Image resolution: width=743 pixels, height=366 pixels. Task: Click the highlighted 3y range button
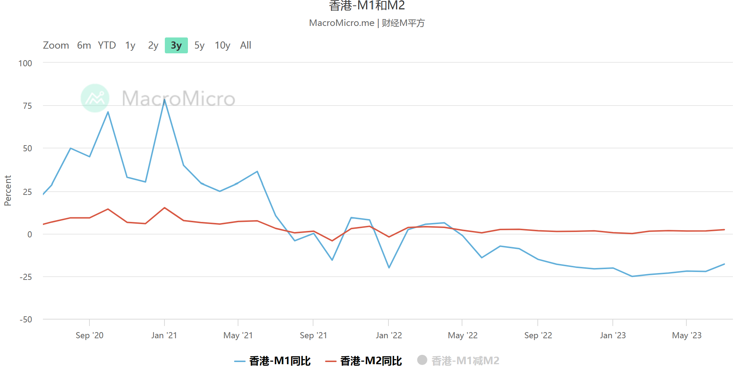pyautogui.click(x=176, y=45)
